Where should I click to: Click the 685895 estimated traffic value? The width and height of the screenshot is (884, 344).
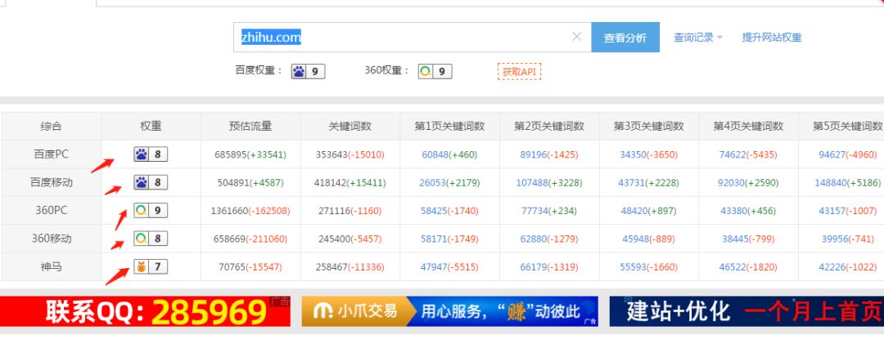[231, 154]
